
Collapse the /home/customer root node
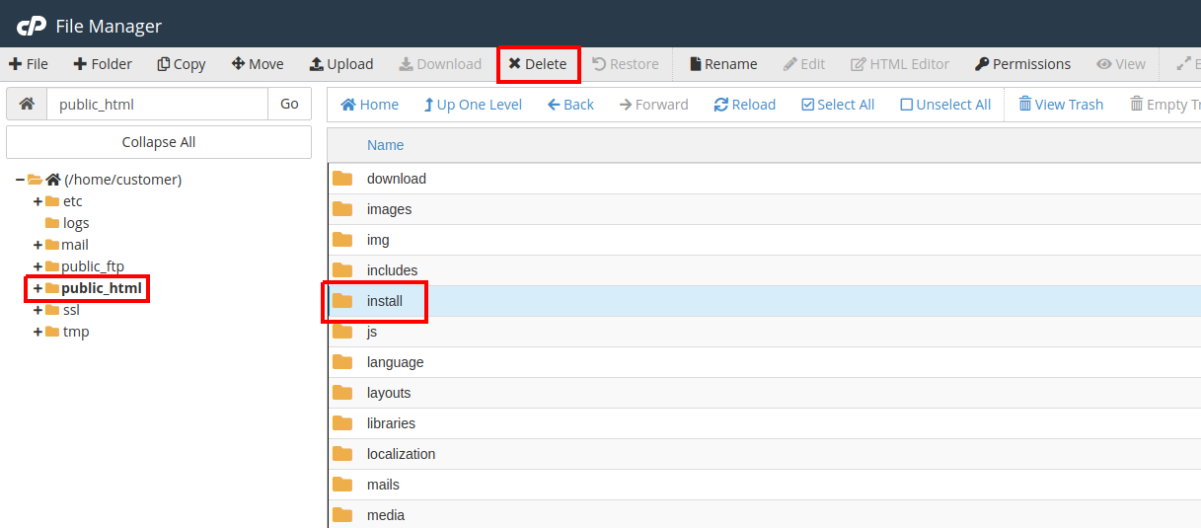[20, 180]
